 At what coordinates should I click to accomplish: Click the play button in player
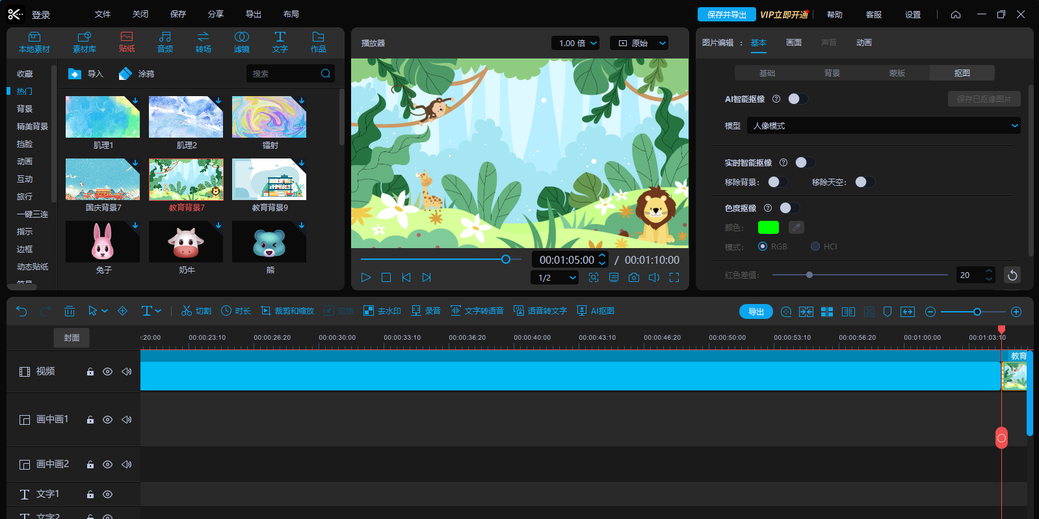(x=366, y=277)
